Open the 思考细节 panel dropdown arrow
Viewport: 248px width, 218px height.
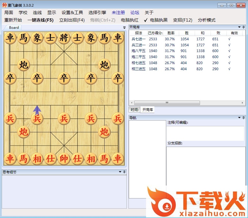point(120,172)
